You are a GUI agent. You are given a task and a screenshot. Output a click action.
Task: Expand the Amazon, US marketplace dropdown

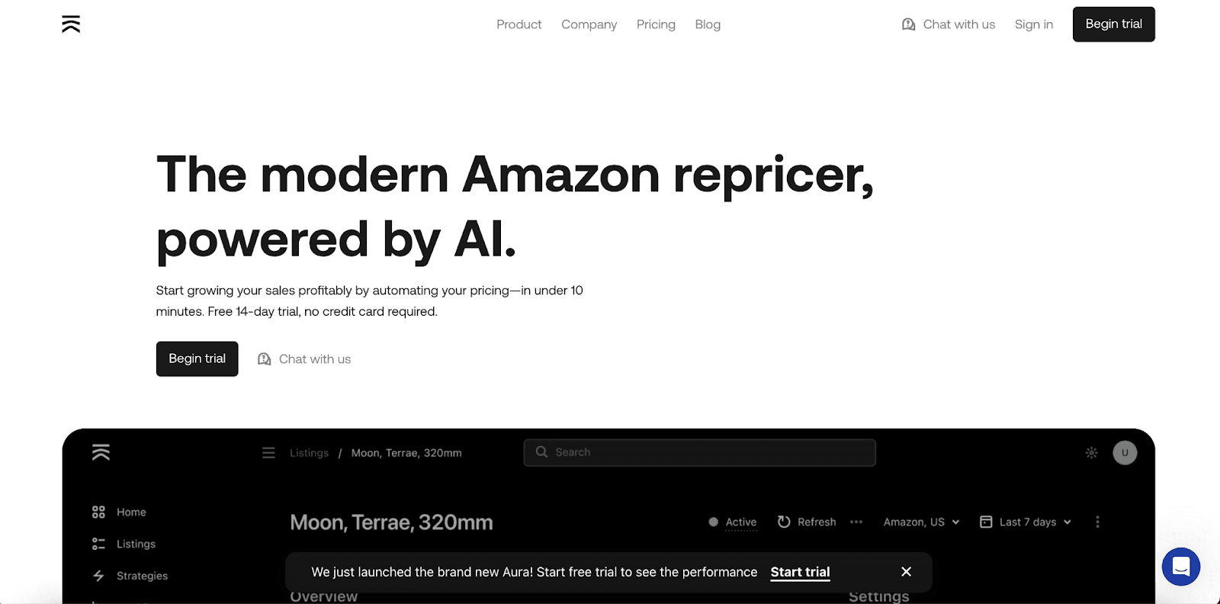921,522
